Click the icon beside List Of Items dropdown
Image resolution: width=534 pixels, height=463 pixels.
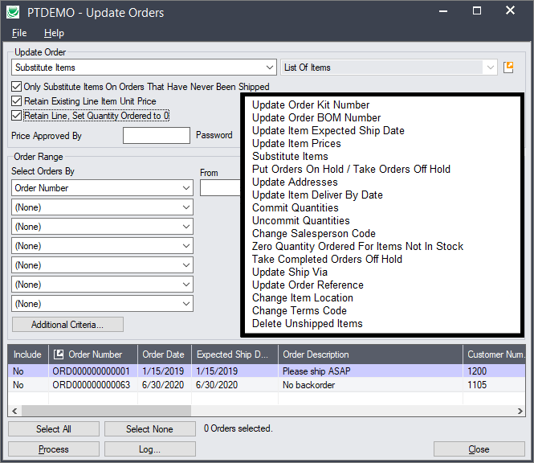point(508,68)
